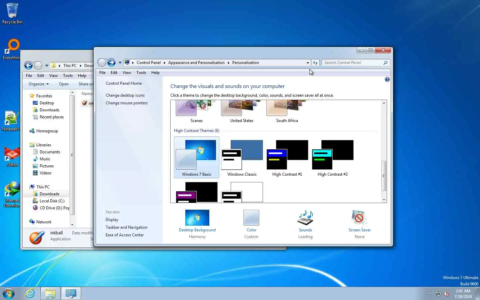480x300 pixels.
Task: Select Homegroup in Explorer navigation pane
Action: 44,131
